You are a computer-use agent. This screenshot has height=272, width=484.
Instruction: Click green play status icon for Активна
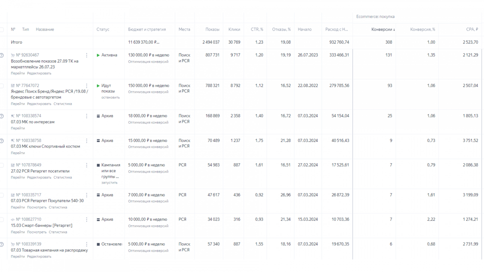tap(98, 55)
